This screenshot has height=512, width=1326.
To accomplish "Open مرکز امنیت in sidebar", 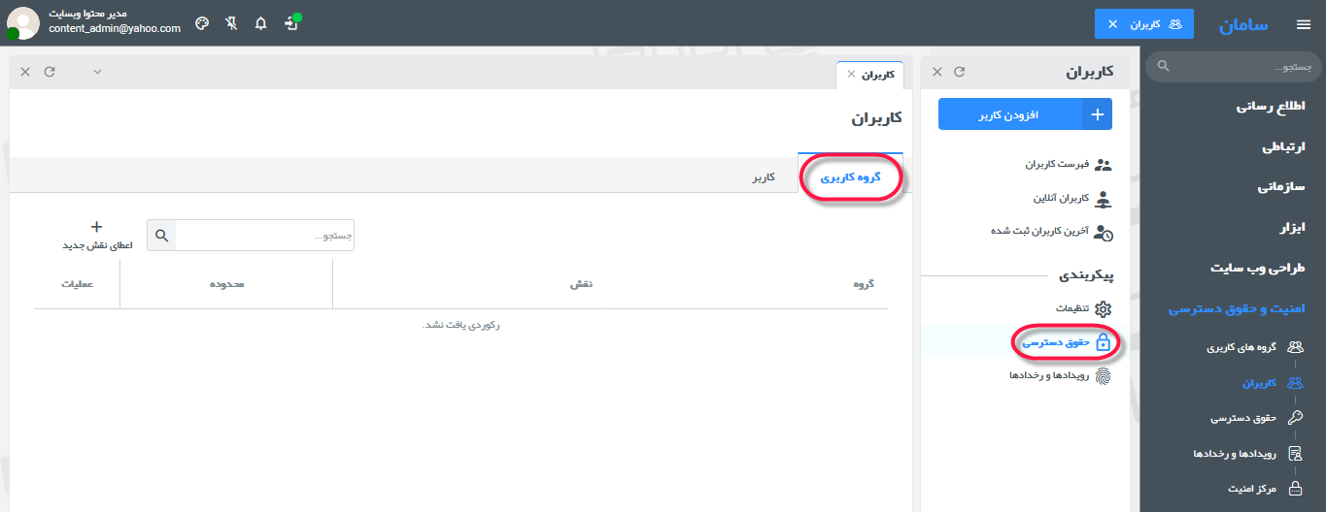I will (1264, 488).
